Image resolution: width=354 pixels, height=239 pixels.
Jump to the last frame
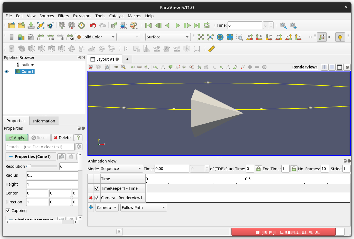pos(197,26)
